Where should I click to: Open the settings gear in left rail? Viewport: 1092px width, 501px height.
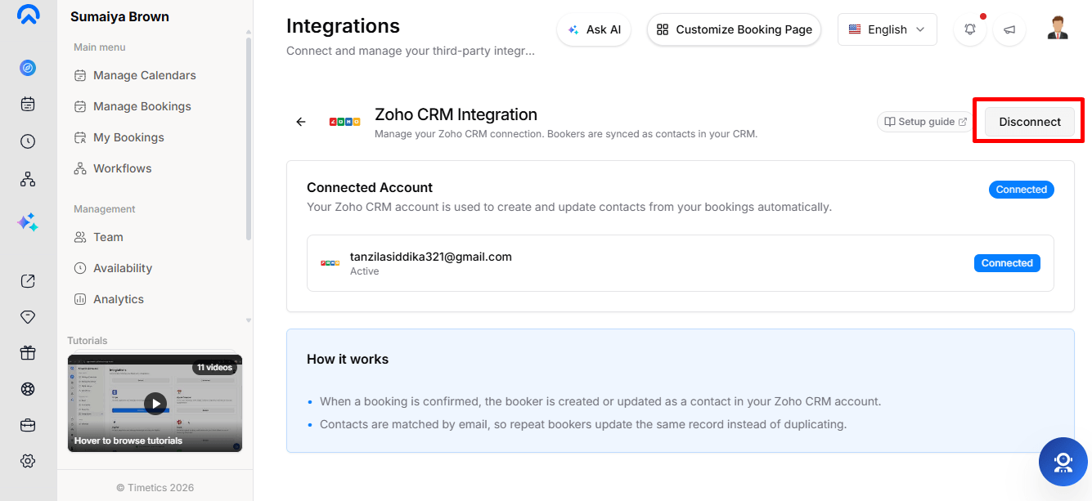pos(28,461)
